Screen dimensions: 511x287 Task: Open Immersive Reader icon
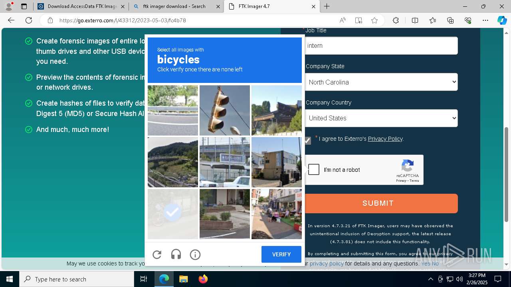click(358, 20)
